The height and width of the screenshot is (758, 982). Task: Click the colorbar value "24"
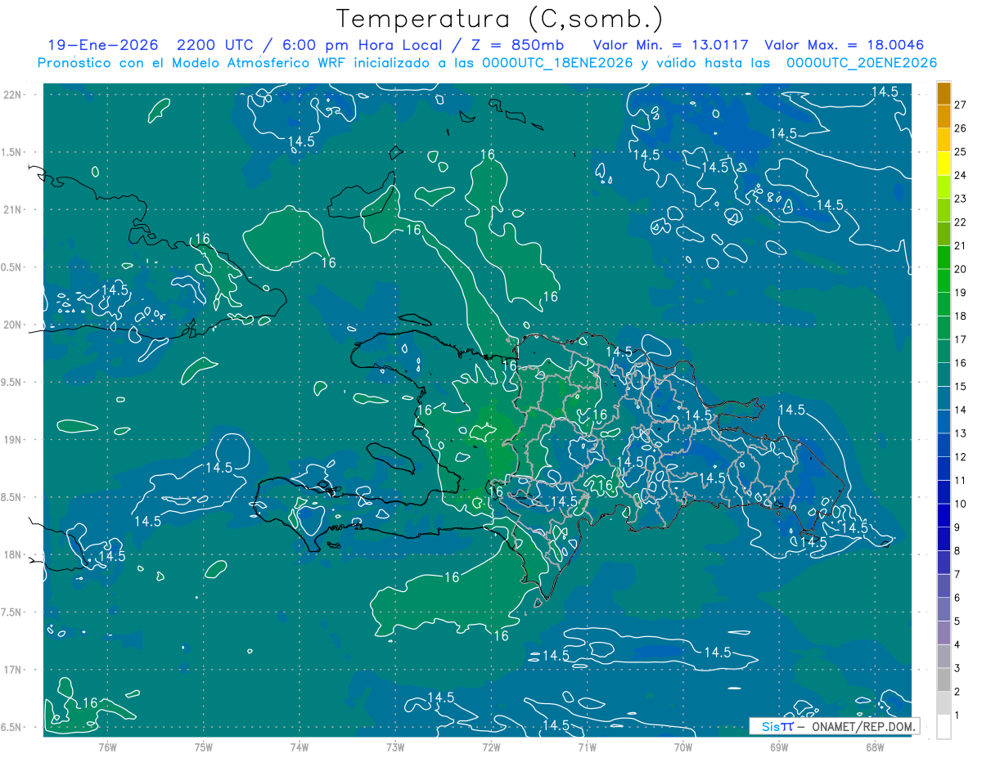click(x=960, y=175)
